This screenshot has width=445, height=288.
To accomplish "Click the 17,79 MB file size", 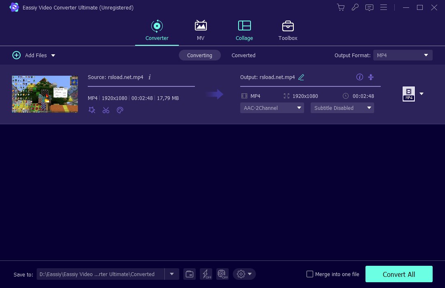I will tap(168, 98).
